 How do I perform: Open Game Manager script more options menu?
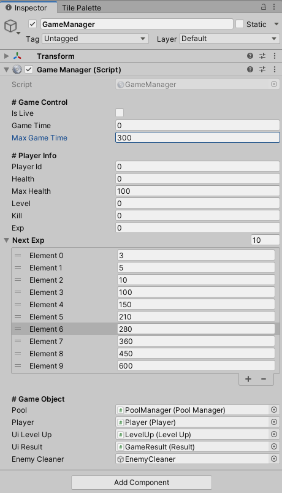[x=275, y=69]
